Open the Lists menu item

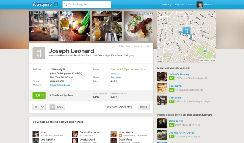(x=191, y=5)
